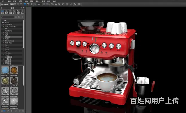Viewport: 186px width, 113px height.
Task: Open the favorites star tab
Action: [x=22, y=12]
